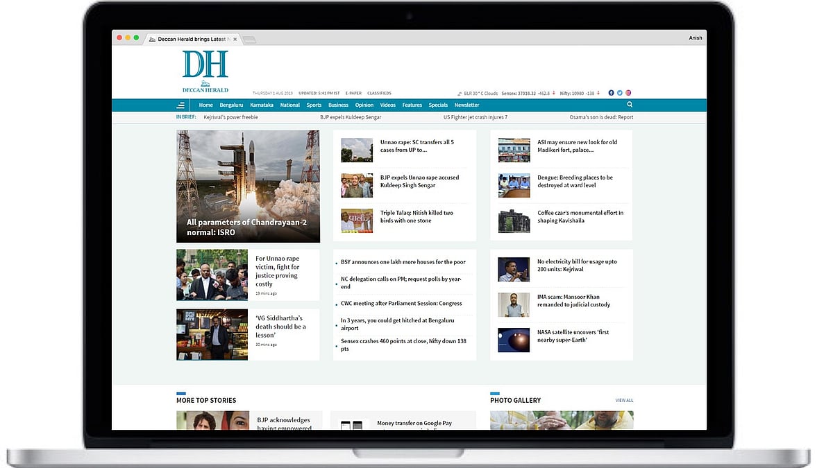Go to the Home section
Screen dimensions: 833x468
point(205,105)
